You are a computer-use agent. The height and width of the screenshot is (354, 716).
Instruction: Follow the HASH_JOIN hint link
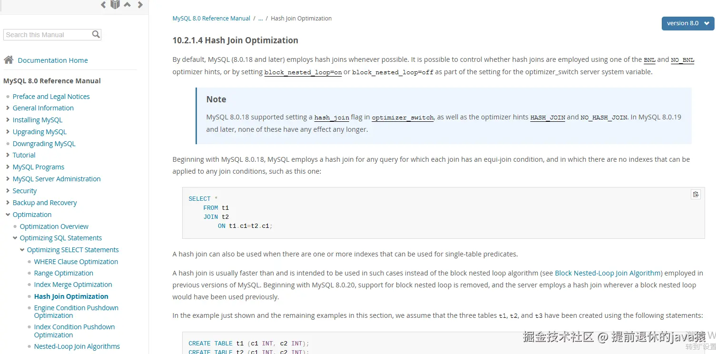[x=548, y=118]
